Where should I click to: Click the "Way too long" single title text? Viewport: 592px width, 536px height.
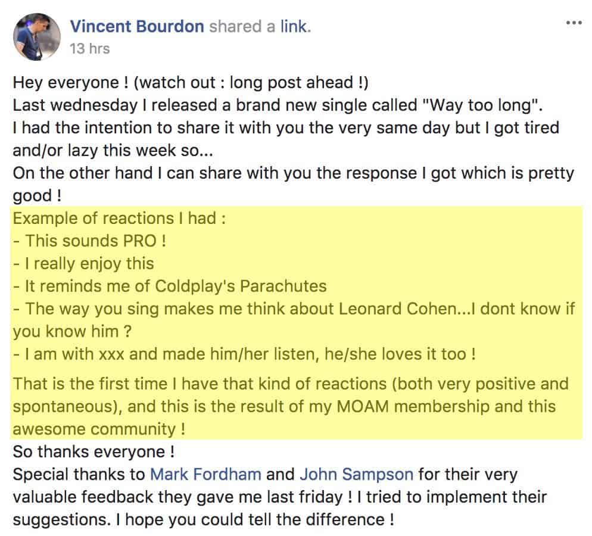click(478, 105)
